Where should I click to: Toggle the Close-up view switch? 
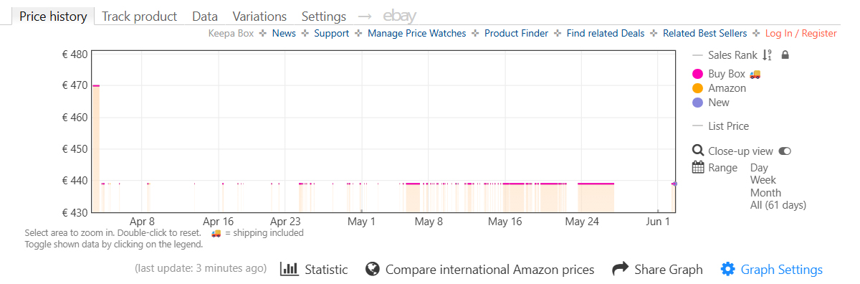[785, 151]
